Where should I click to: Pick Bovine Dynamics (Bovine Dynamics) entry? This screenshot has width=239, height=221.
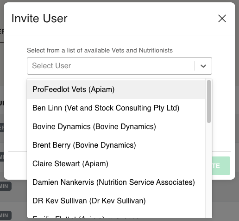pos(116,127)
